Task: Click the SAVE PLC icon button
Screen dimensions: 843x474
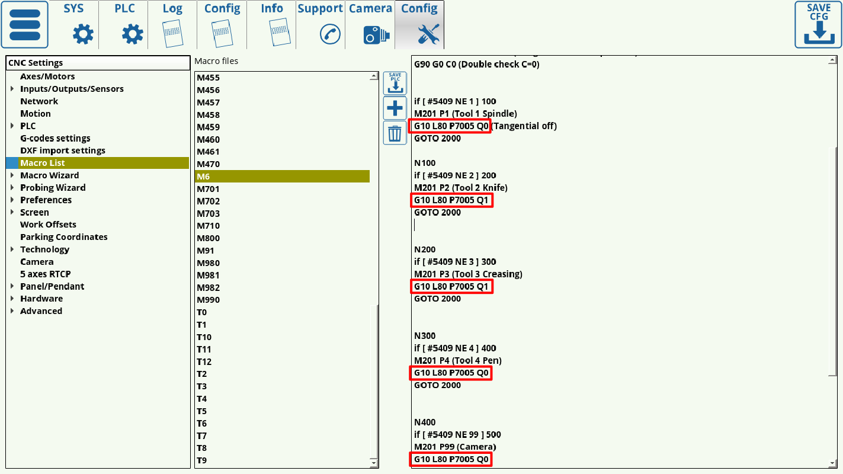Action: pyautogui.click(x=395, y=84)
